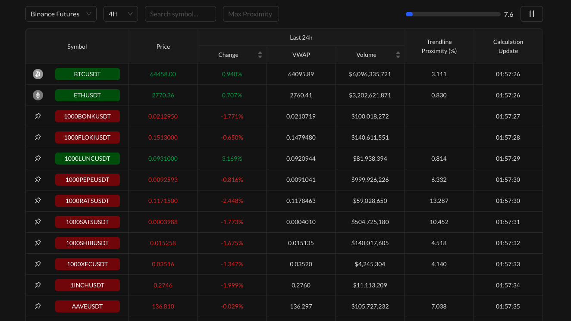
Task: Click the 3.169% change cell
Action: [232, 159]
